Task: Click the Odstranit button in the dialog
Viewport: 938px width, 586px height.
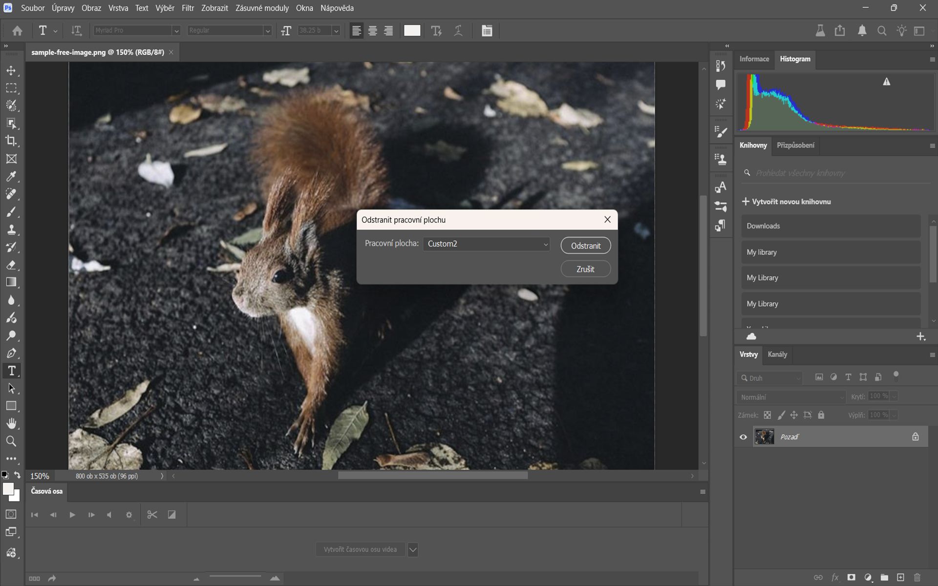Action: coord(585,245)
